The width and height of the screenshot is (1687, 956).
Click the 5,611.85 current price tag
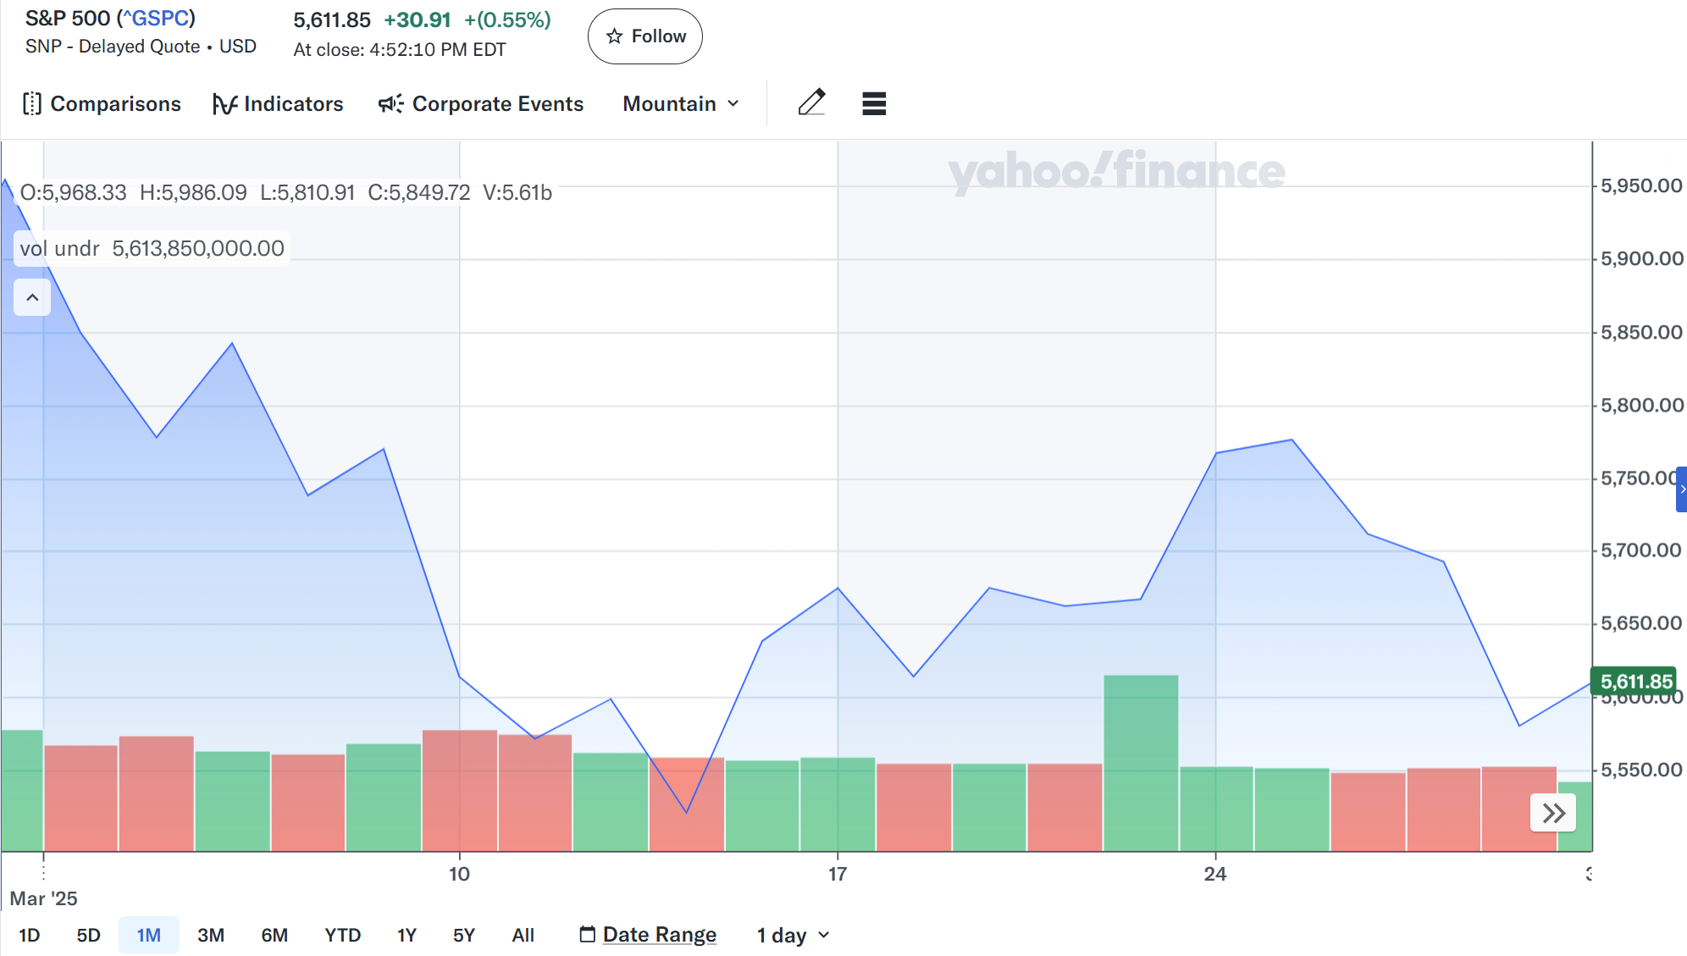[x=1634, y=682]
